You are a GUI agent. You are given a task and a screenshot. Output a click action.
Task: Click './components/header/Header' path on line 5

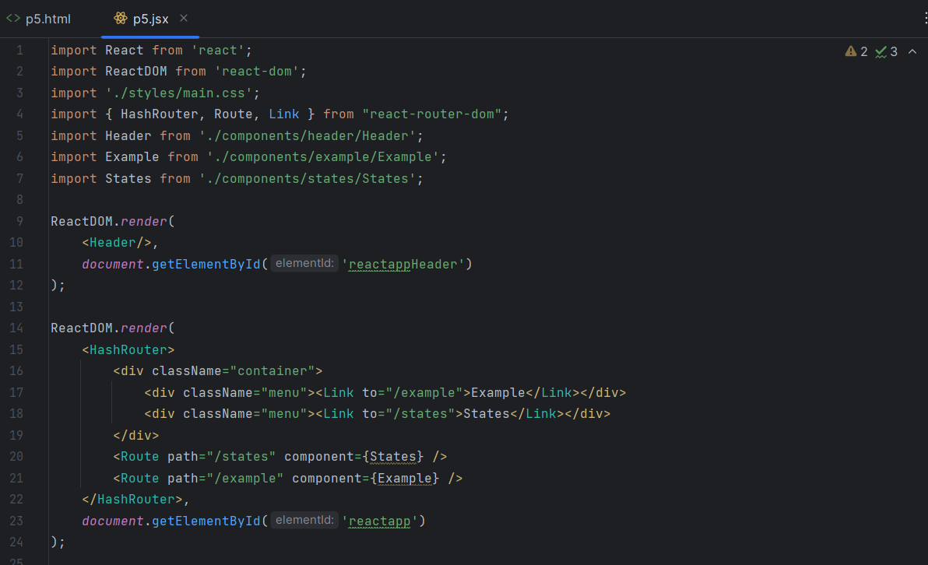pos(308,136)
